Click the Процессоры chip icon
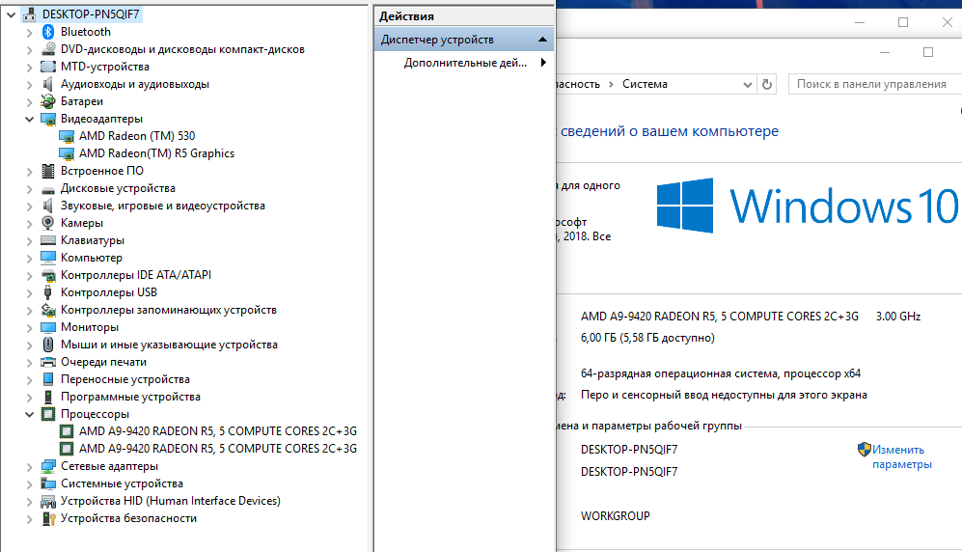The height and width of the screenshot is (552, 962). [48, 414]
